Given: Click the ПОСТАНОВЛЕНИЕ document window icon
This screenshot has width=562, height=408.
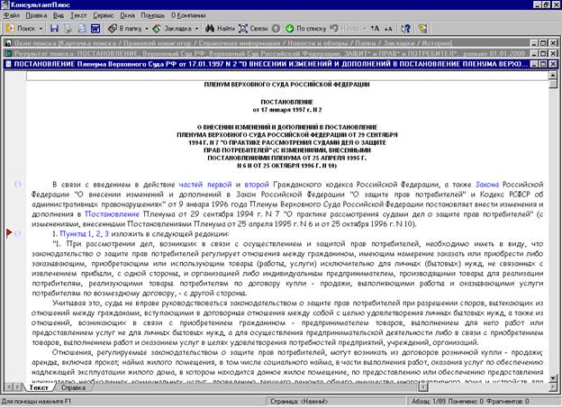Looking at the screenshot, I should [9, 64].
